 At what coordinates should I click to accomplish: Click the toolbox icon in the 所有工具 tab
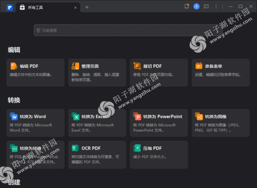22,7
